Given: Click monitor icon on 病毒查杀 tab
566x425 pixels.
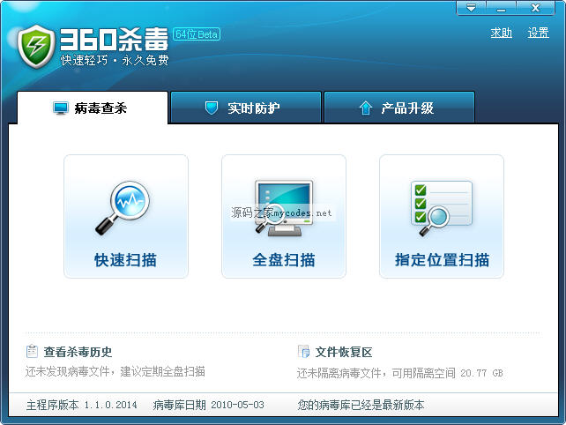Looking at the screenshot, I should (60, 108).
